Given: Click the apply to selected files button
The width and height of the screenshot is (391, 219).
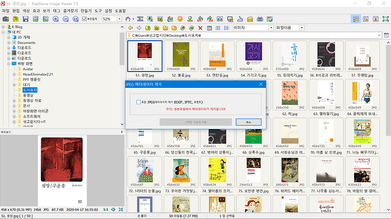Looking at the screenshot, I should point(195,122).
